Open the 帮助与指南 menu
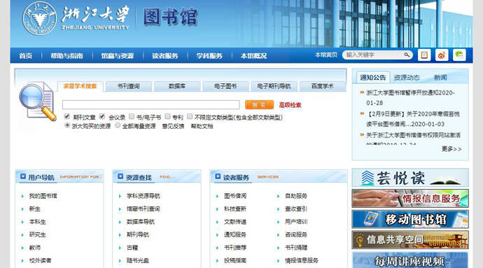Screen dimensions: 483x268 pos(66,56)
